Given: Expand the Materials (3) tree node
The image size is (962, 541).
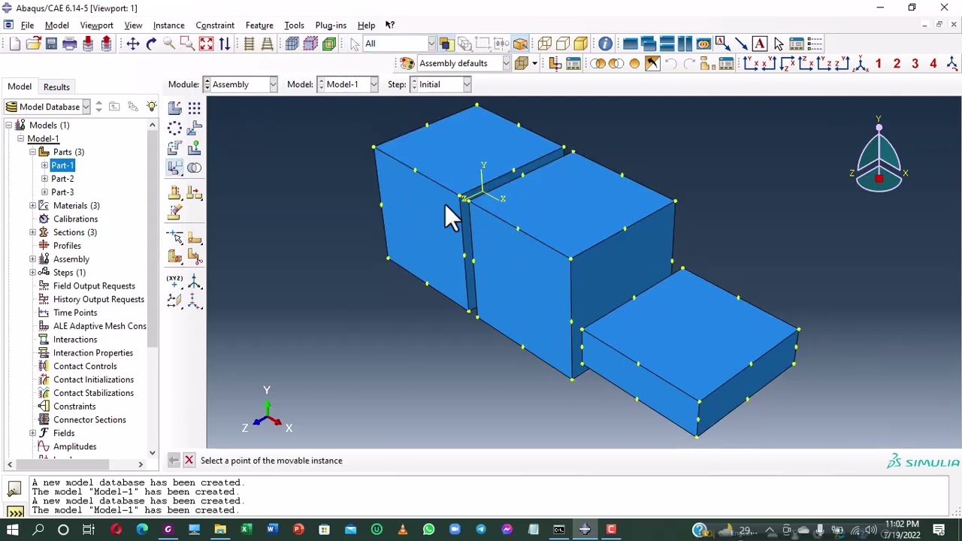Looking at the screenshot, I should [x=33, y=205].
